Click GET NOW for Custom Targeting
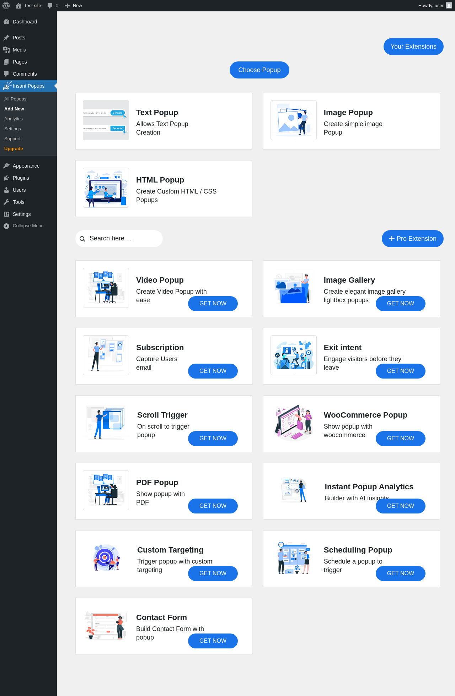The width and height of the screenshot is (455, 696). coord(213,573)
